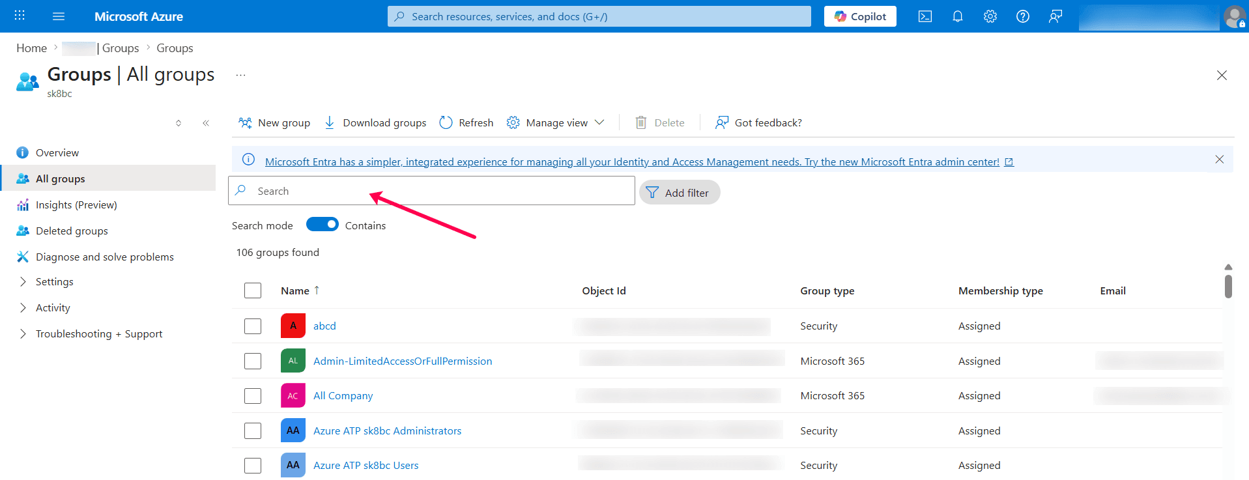The height and width of the screenshot is (480, 1249).
Task: Go to Home breadcrumb
Action: tap(31, 48)
